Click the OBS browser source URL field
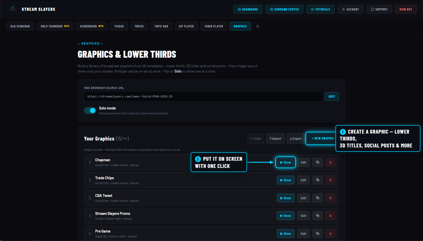This screenshot has width=423, height=241. (x=203, y=96)
